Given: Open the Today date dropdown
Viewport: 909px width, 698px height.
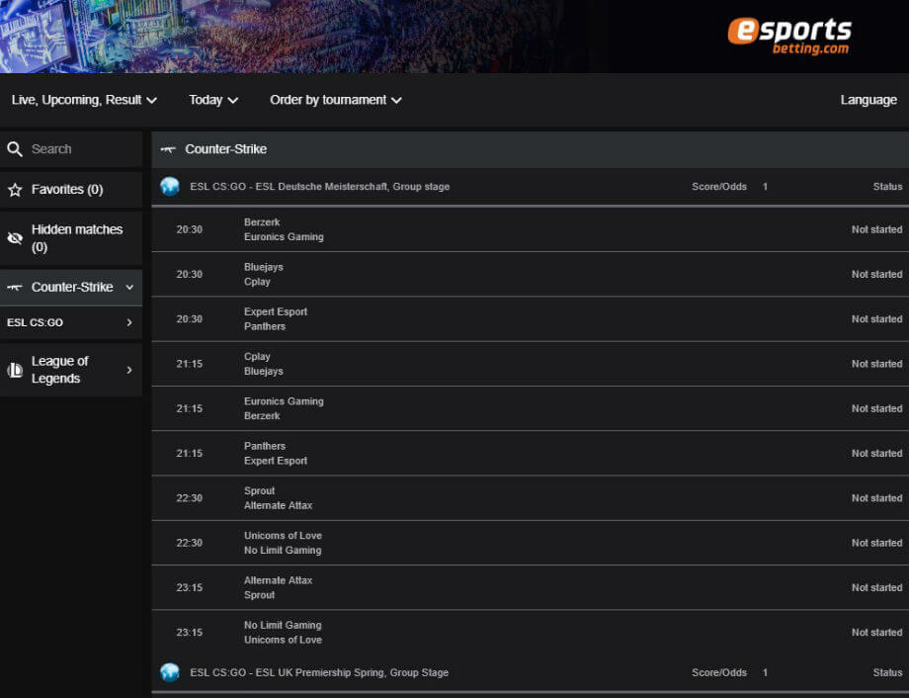Looking at the screenshot, I should tap(213, 100).
